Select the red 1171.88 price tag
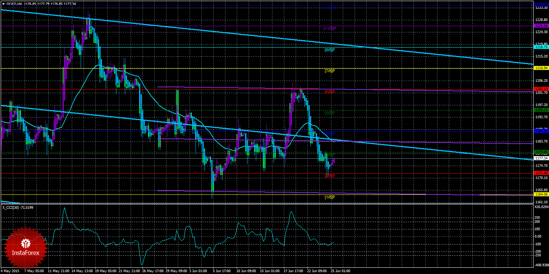 [541, 173]
